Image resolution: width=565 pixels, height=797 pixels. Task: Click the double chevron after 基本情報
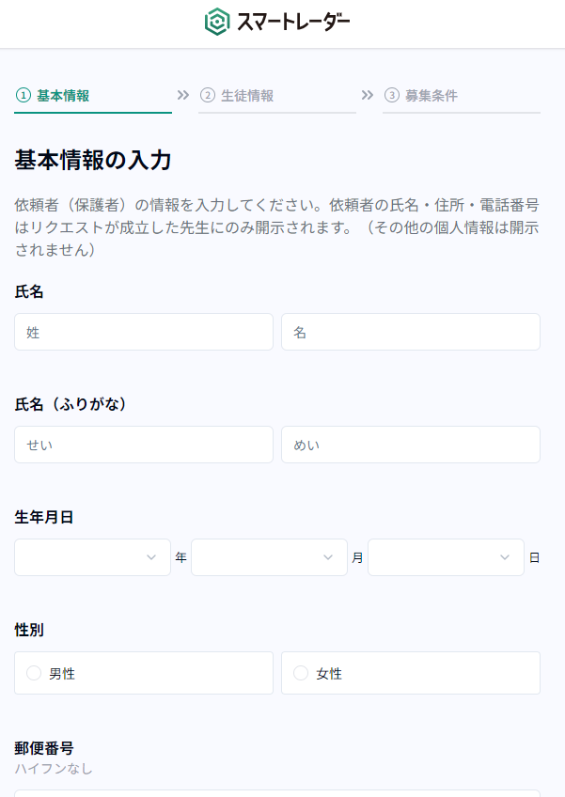point(183,95)
